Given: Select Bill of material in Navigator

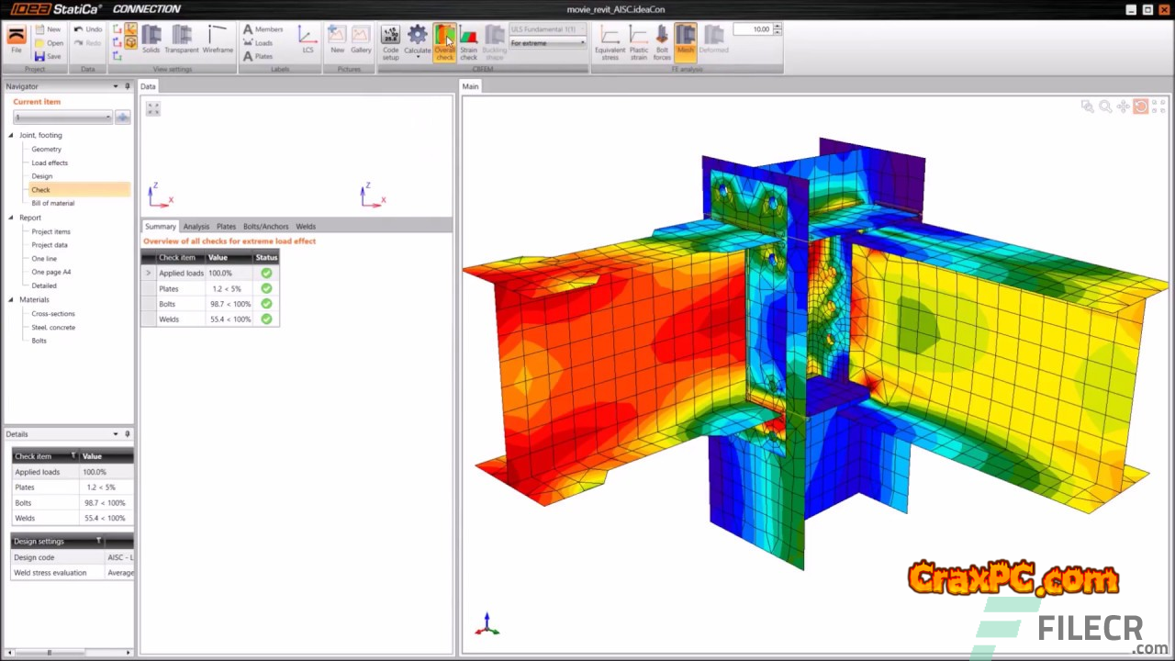Looking at the screenshot, I should 52,203.
